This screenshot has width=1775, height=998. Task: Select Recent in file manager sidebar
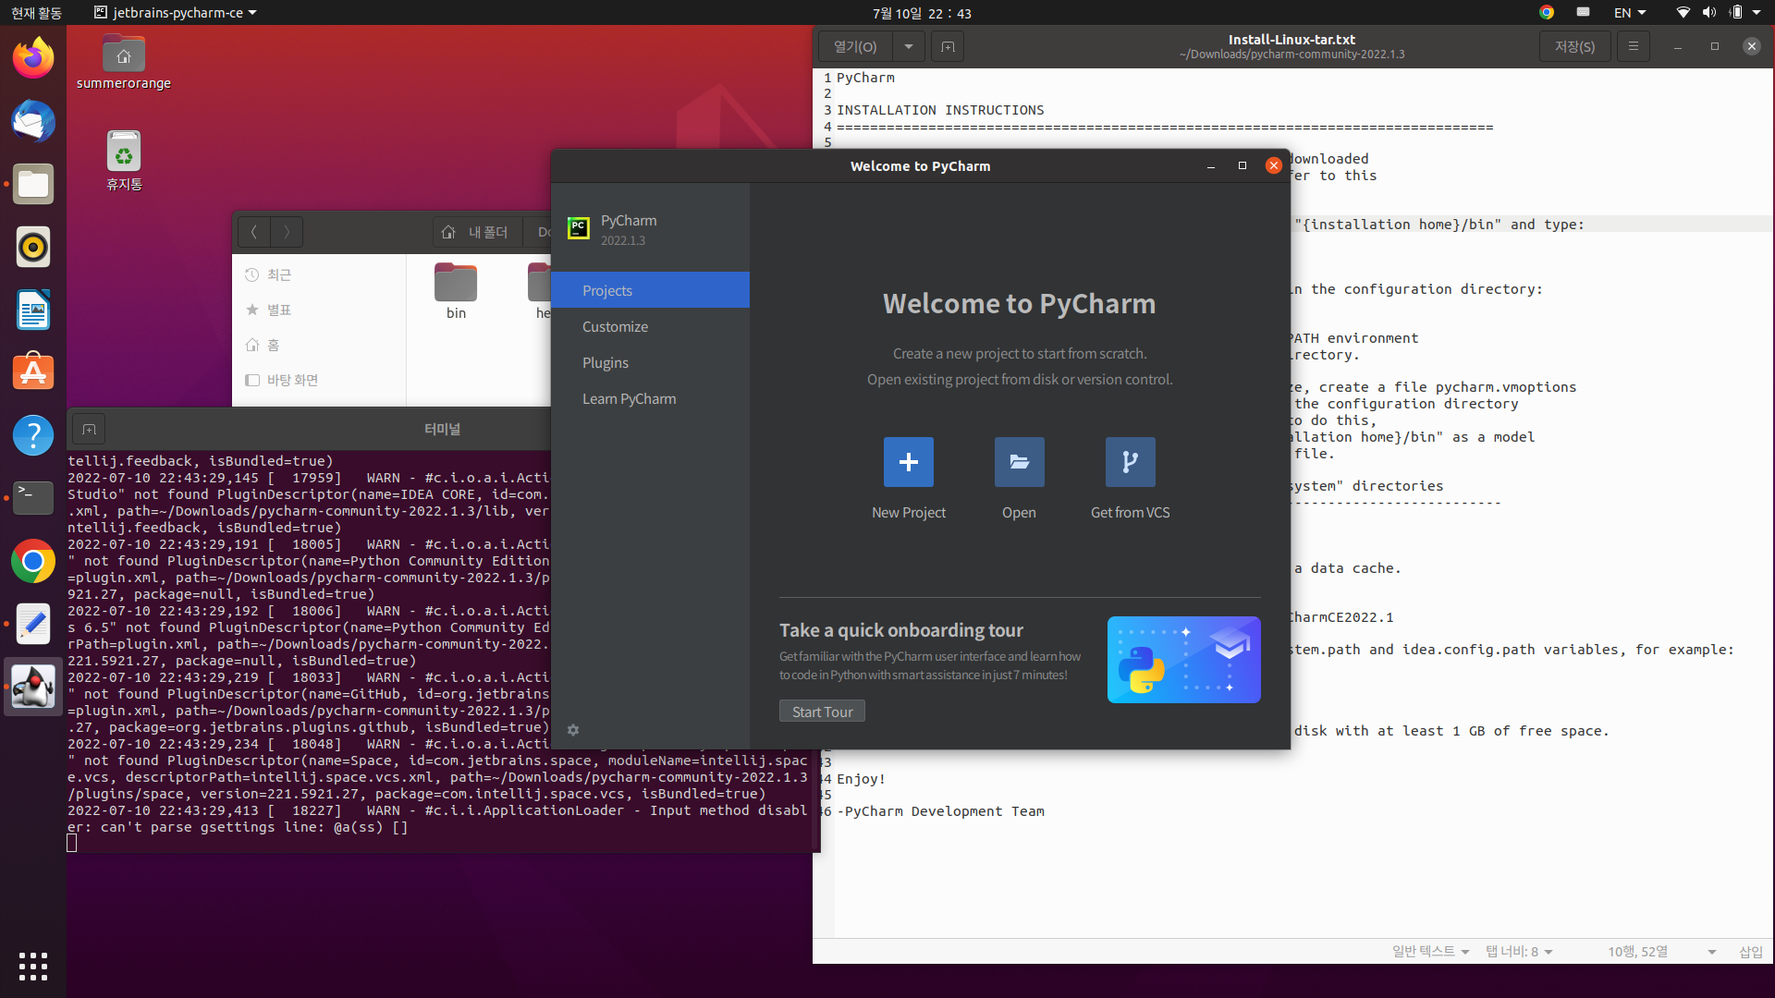[318, 274]
